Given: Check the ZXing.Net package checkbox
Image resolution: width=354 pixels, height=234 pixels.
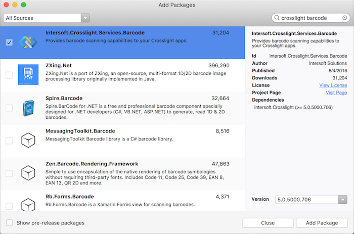Looking at the screenshot, I should tap(9, 75).
